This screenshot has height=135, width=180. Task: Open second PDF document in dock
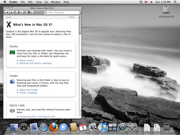pos(157,128)
